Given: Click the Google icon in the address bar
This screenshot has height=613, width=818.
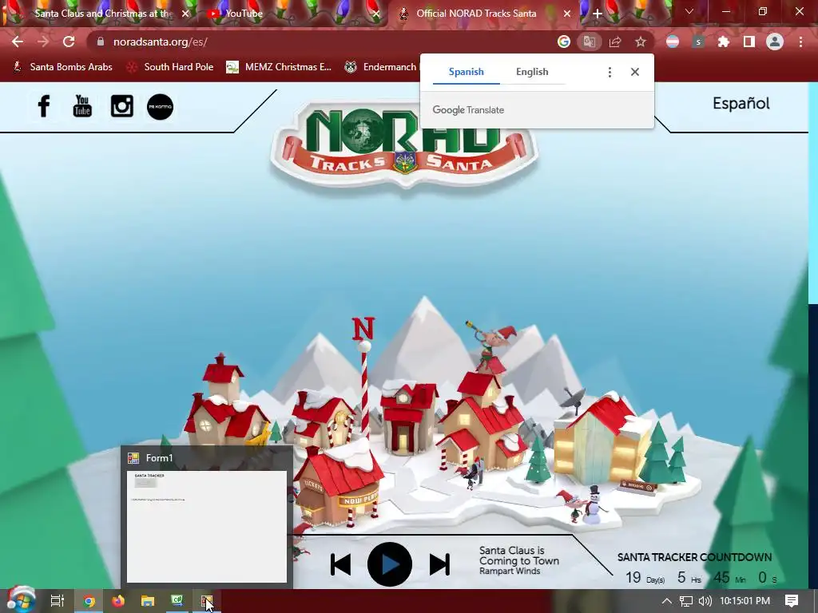Looking at the screenshot, I should (x=563, y=42).
